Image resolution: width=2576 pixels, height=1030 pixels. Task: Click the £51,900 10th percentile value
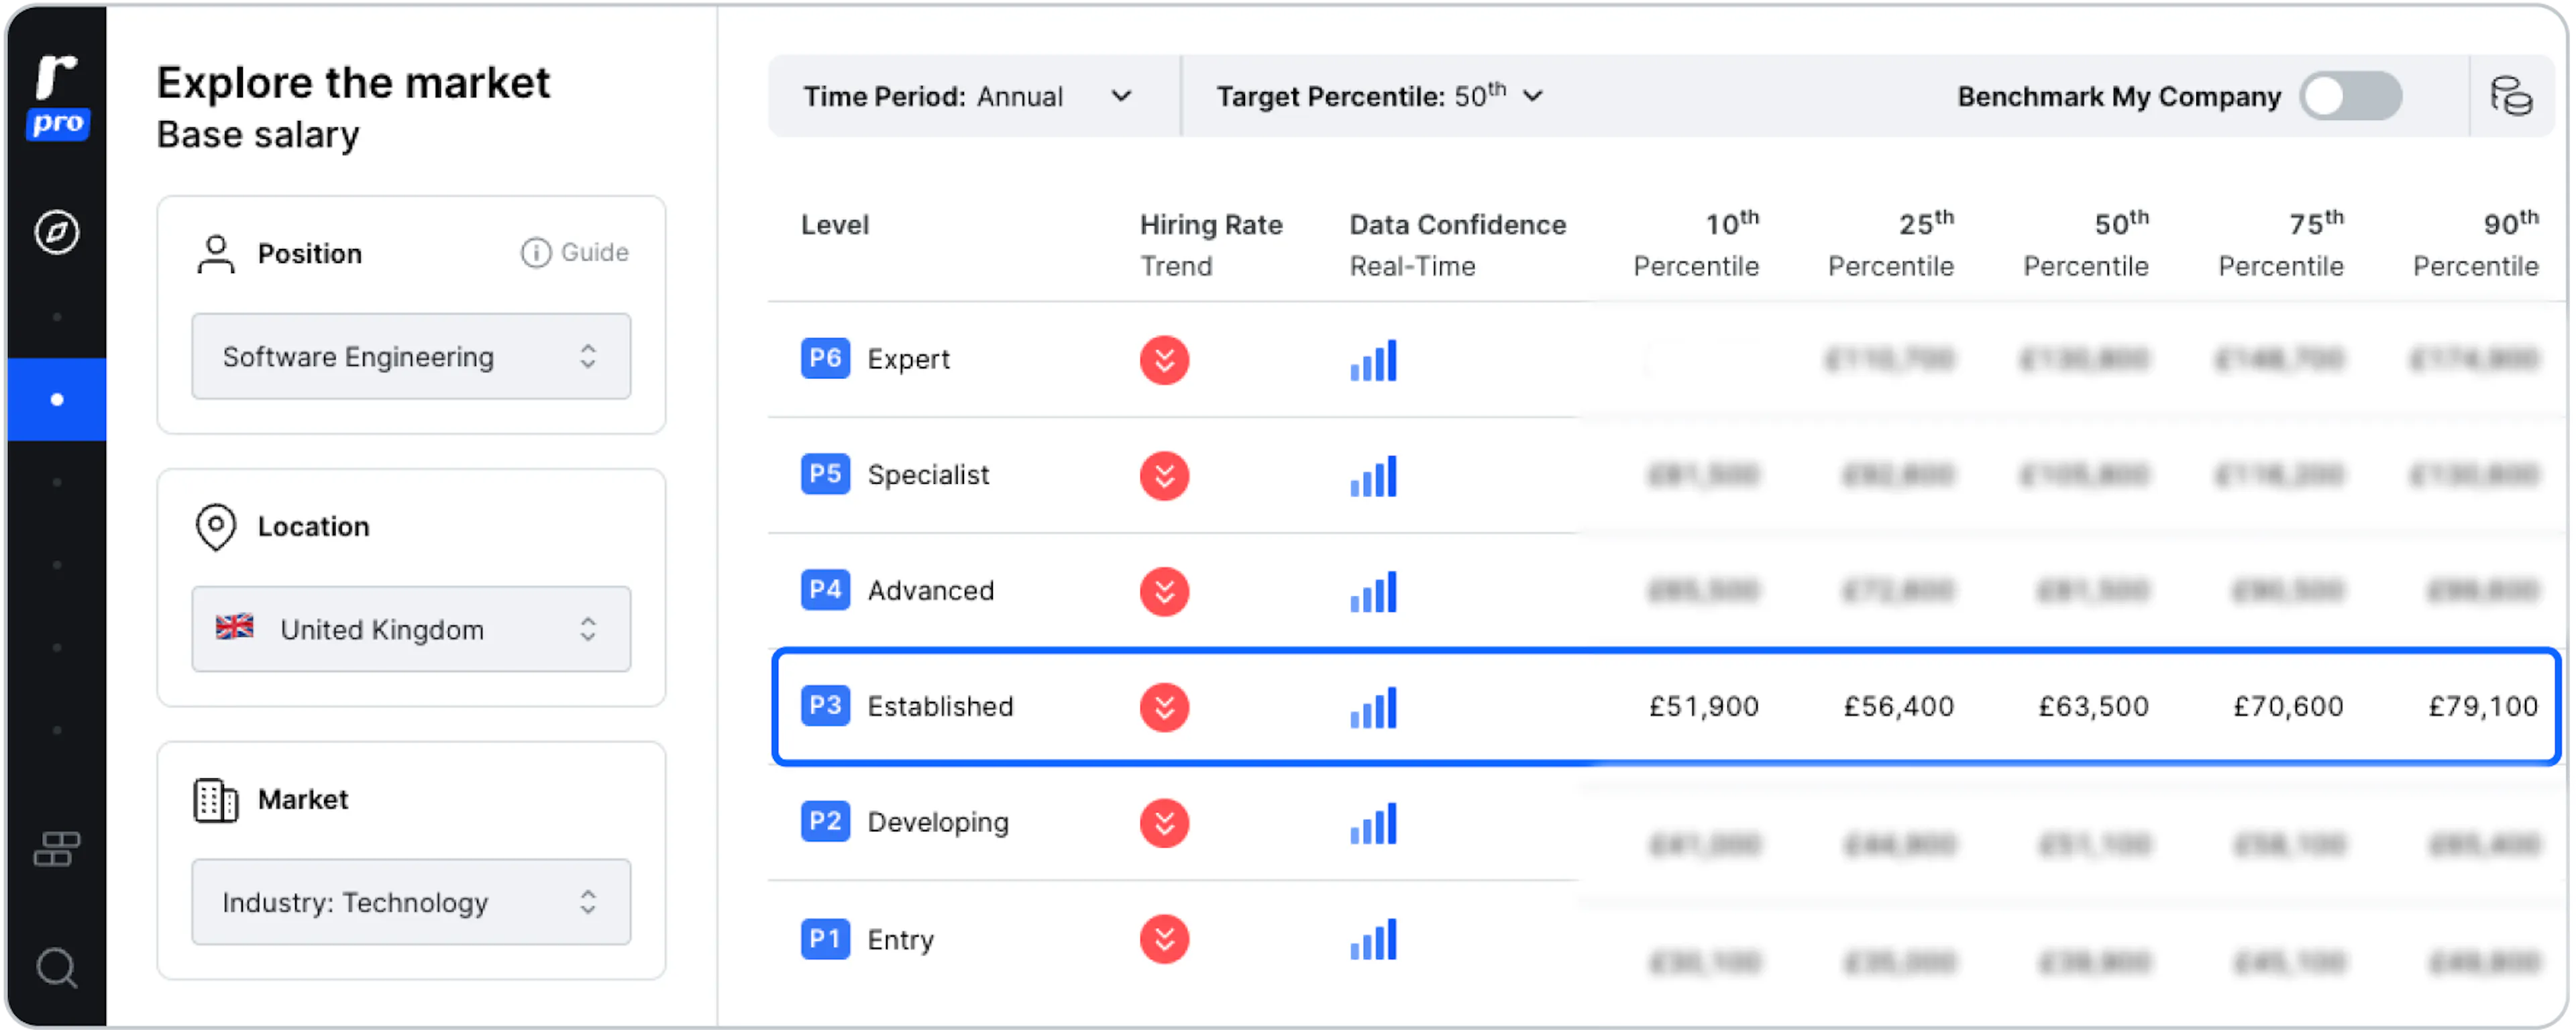(1704, 707)
